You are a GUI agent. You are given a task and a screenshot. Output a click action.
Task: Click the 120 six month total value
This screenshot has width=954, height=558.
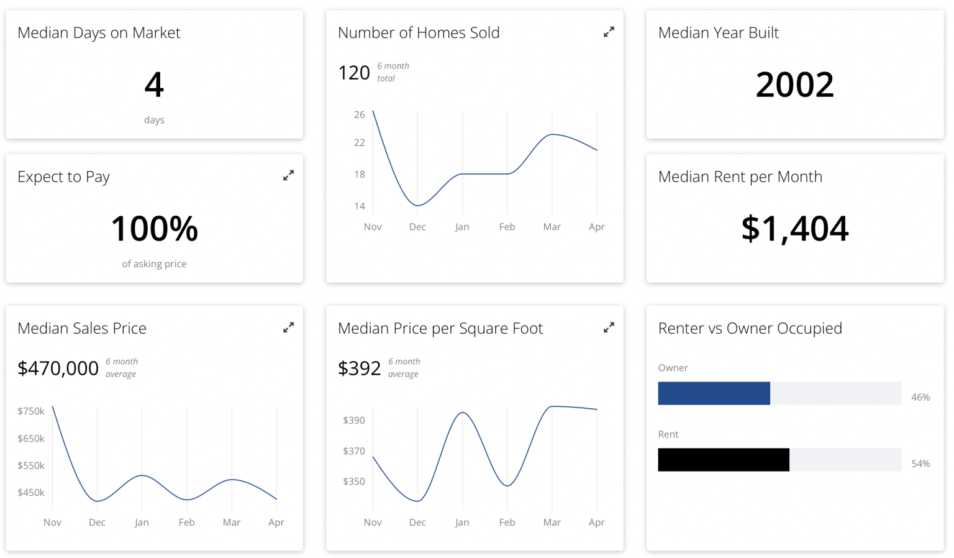coord(354,73)
